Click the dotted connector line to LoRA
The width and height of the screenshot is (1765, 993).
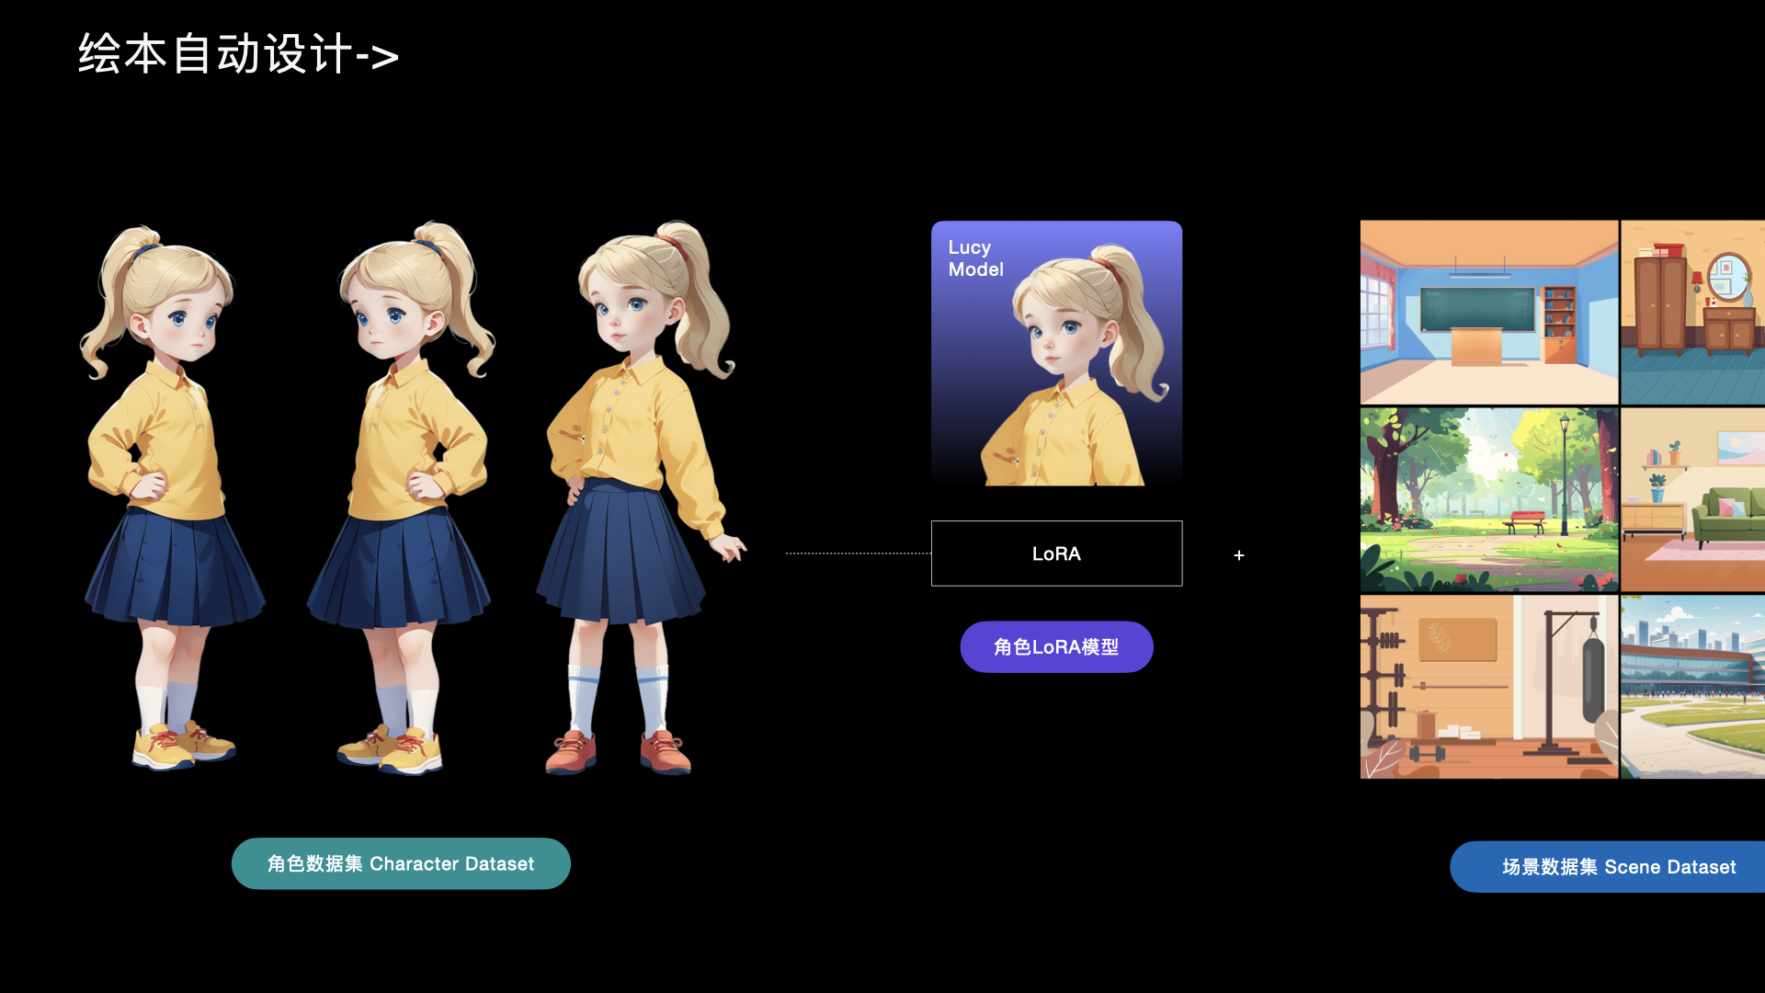[x=858, y=554]
